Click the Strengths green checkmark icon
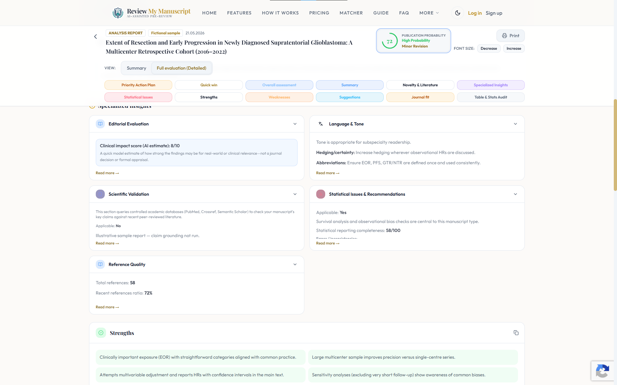The image size is (617, 385). click(101, 333)
